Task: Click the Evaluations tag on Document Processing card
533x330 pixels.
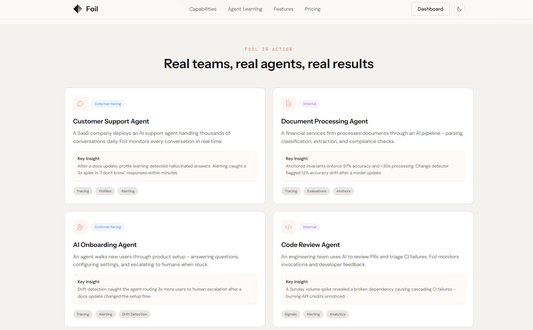Action: (317, 191)
